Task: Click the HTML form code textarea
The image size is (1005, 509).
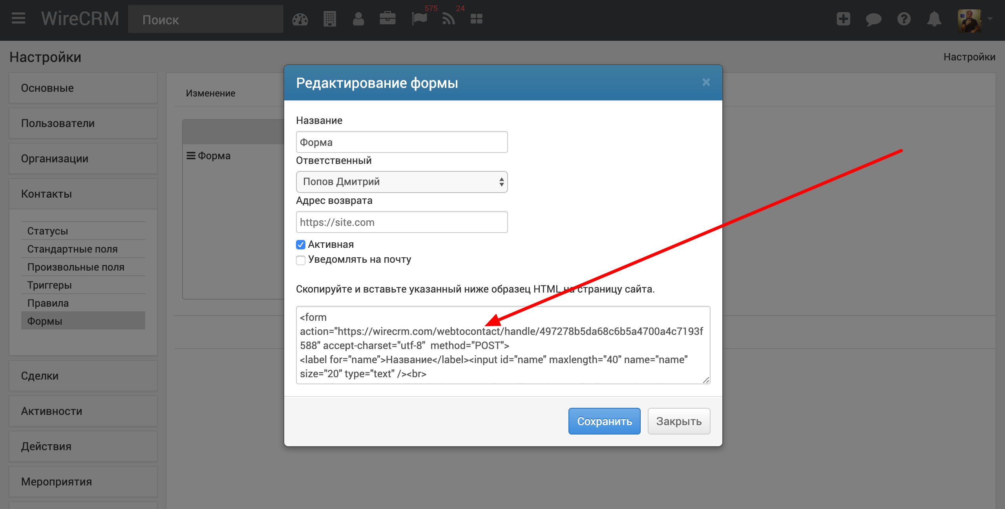Action: tap(503, 345)
